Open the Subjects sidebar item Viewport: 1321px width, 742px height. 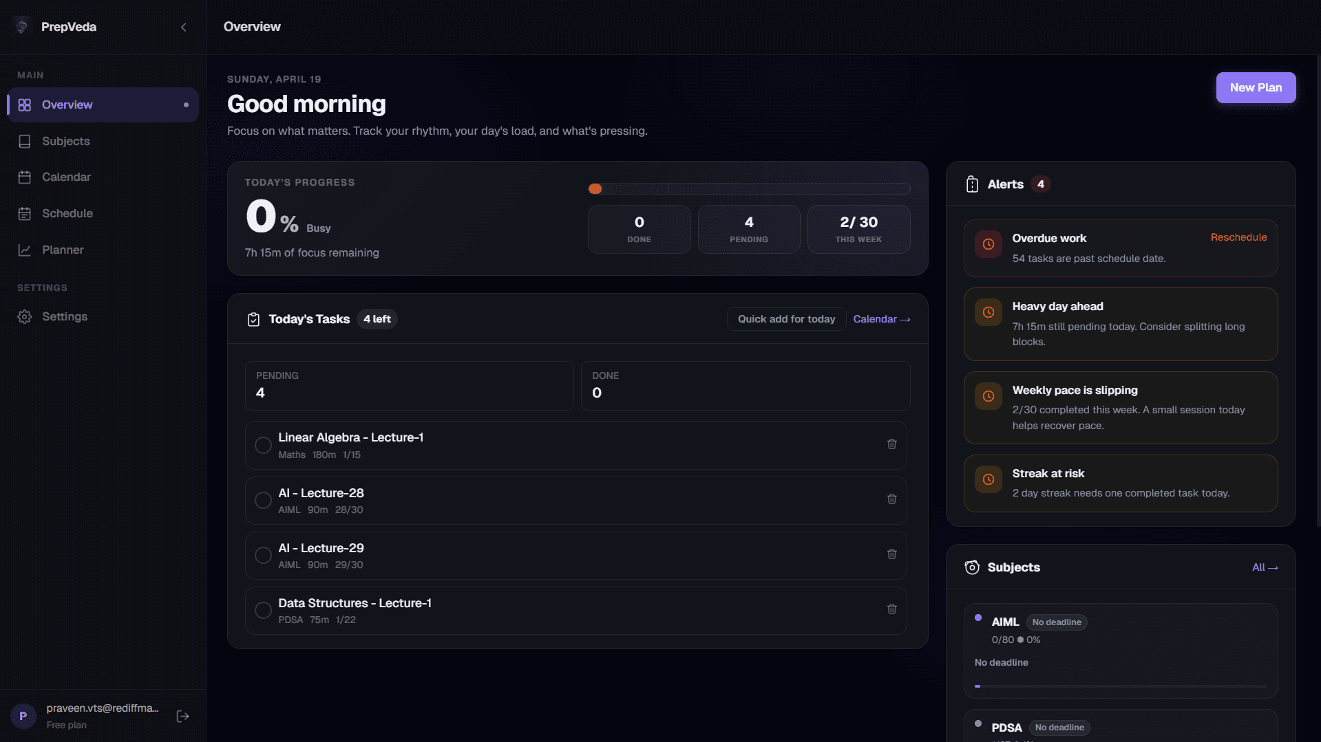tap(103, 141)
